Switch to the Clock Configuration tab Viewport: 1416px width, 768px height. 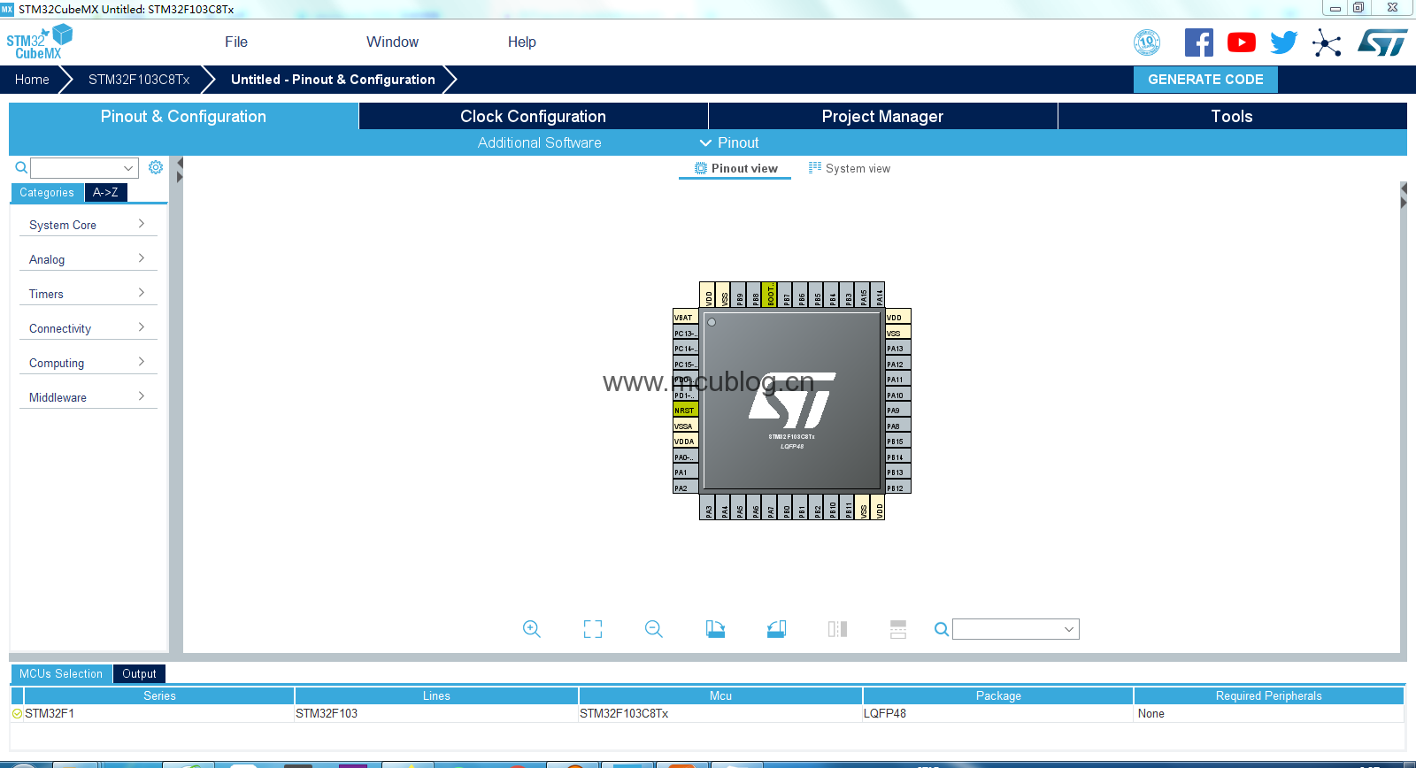pos(533,116)
